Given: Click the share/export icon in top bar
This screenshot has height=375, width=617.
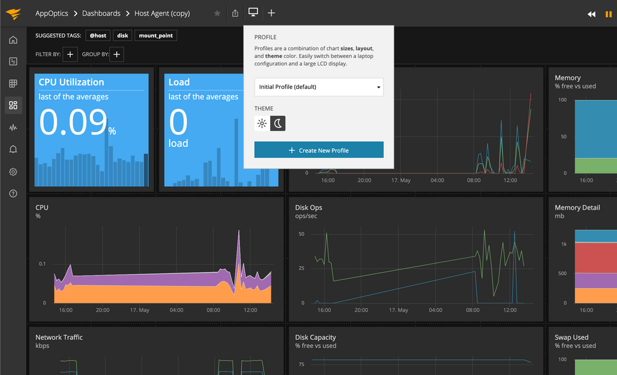Looking at the screenshot, I should point(234,13).
